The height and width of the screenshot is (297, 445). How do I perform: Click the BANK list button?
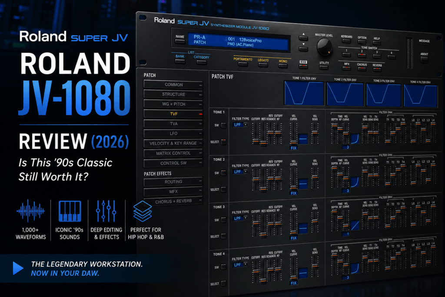180,61
